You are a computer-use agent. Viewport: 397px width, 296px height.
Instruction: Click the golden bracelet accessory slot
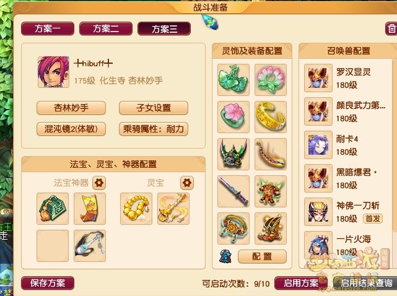coord(271,117)
